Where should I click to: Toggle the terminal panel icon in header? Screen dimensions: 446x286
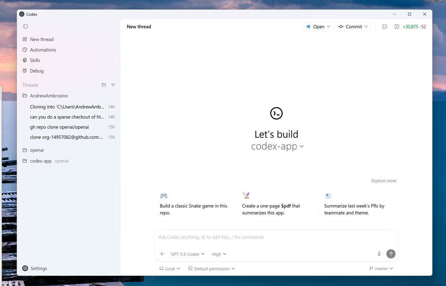pyautogui.click(x=385, y=27)
